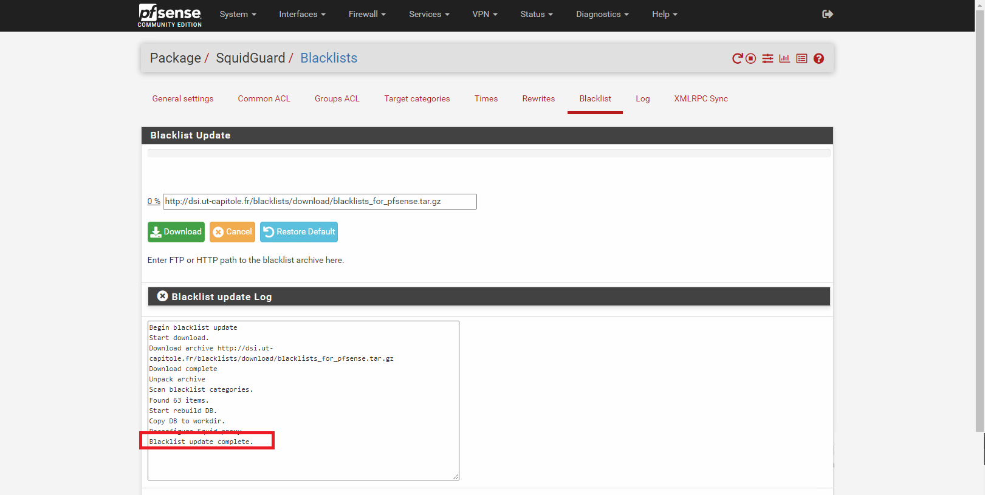The image size is (985, 495).
Task: Click the 'Enter FTP or HTTP path' help text
Action: tap(245, 260)
